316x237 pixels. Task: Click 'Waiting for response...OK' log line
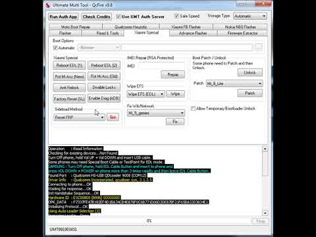click(70, 189)
